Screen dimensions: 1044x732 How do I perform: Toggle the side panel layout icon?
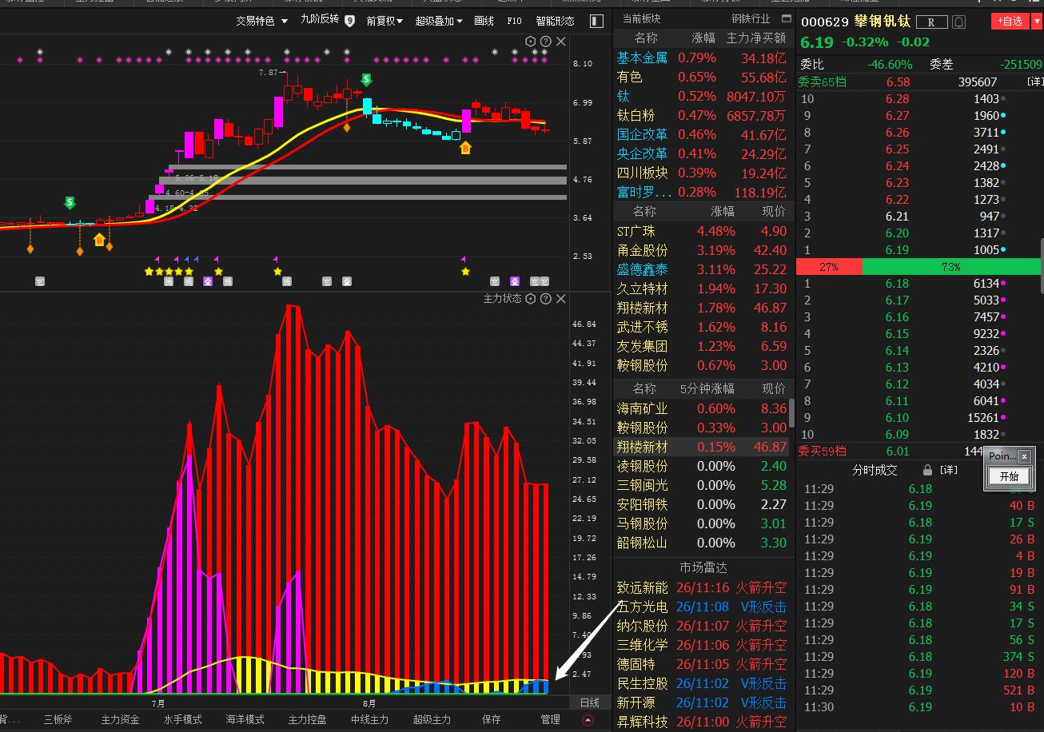tap(596, 22)
